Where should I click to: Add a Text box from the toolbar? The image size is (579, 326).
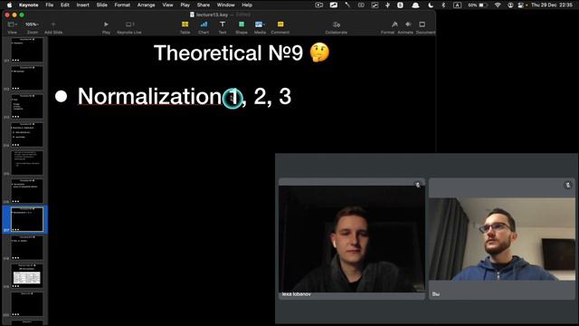[x=223, y=24]
